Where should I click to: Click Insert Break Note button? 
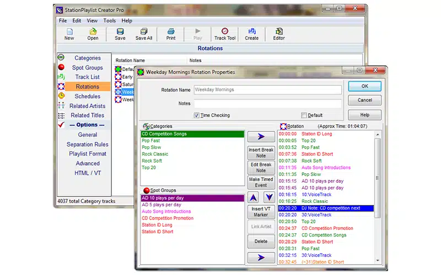click(x=261, y=153)
